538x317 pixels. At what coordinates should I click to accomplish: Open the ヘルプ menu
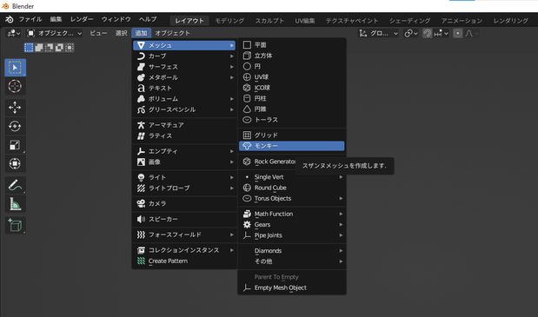point(148,19)
